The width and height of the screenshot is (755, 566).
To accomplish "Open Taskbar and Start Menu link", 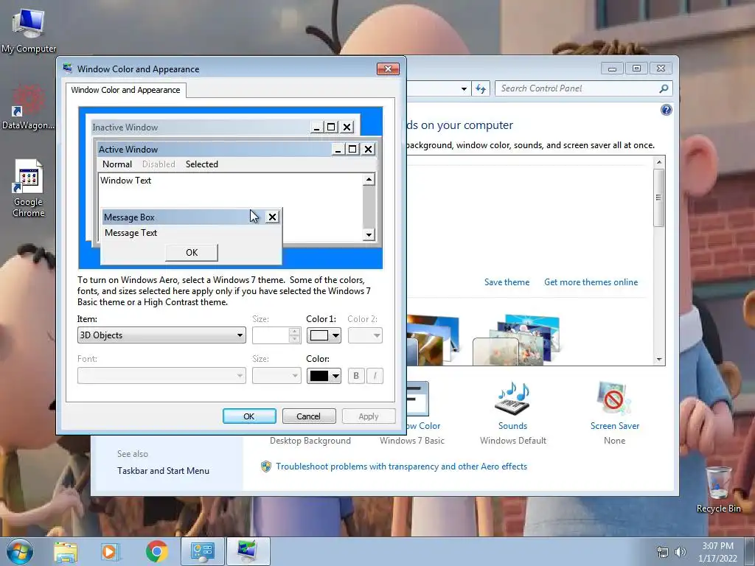I will tap(163, 471).
